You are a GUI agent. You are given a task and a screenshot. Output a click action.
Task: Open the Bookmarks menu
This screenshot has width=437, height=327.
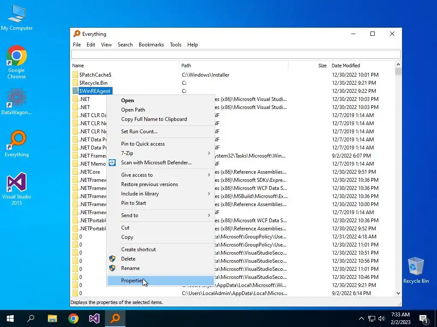[151, 45]
